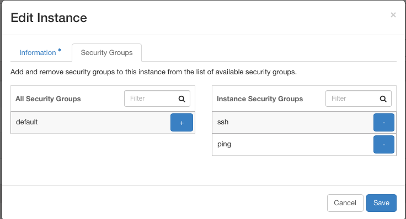Click the search magnifier in Instance Security Groups
The image size is (406, 219).
383,98
